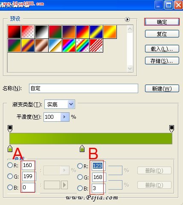Image resolution: width=183 pixels, height=205 pixels.
Task: Select the black-to-white gradient preset
Action: (x=42, y=32)
